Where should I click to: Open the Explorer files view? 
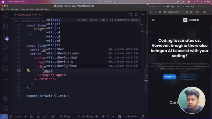pyautogui.click(x=6, y=26)
